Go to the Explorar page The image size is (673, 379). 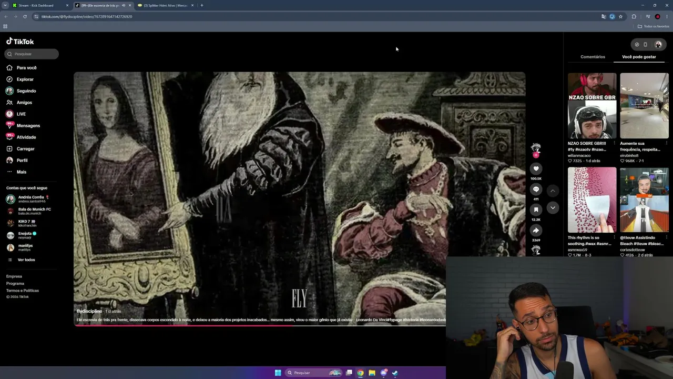pyautogui.click(x=20, y=79)
